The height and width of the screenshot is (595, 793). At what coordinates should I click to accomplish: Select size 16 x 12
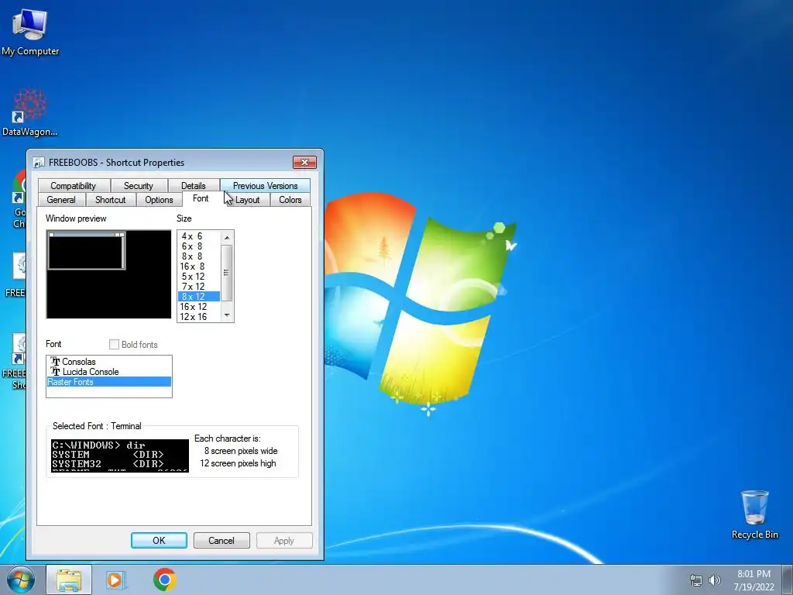coord(199,307)
